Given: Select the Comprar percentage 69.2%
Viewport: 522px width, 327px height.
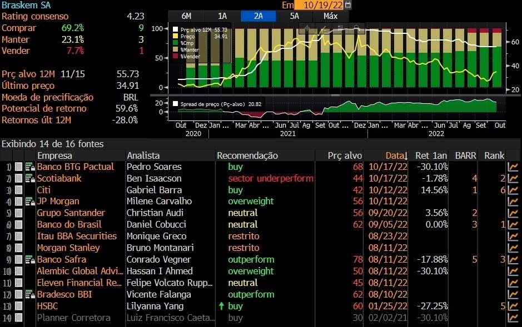Looking at the screenshot, I should 73,28.
